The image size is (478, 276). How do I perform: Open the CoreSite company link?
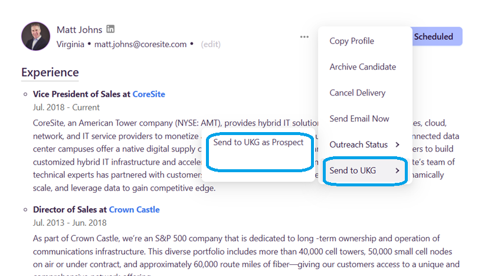coord(149,94)
